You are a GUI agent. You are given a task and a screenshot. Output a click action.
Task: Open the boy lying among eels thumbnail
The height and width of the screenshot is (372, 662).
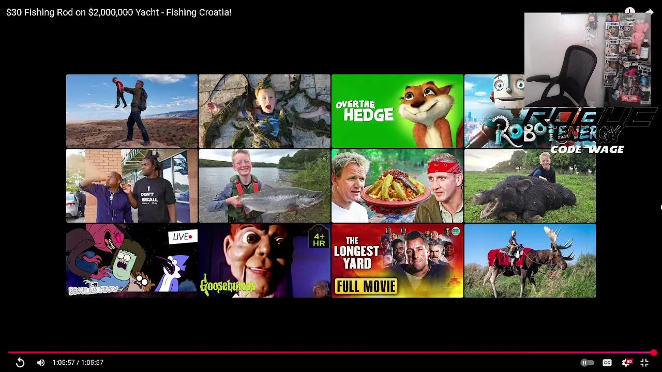click(x=264, y=111)
